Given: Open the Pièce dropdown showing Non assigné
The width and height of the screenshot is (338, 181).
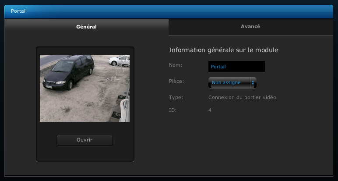Looking at the screenshot, I should [232, 83].
